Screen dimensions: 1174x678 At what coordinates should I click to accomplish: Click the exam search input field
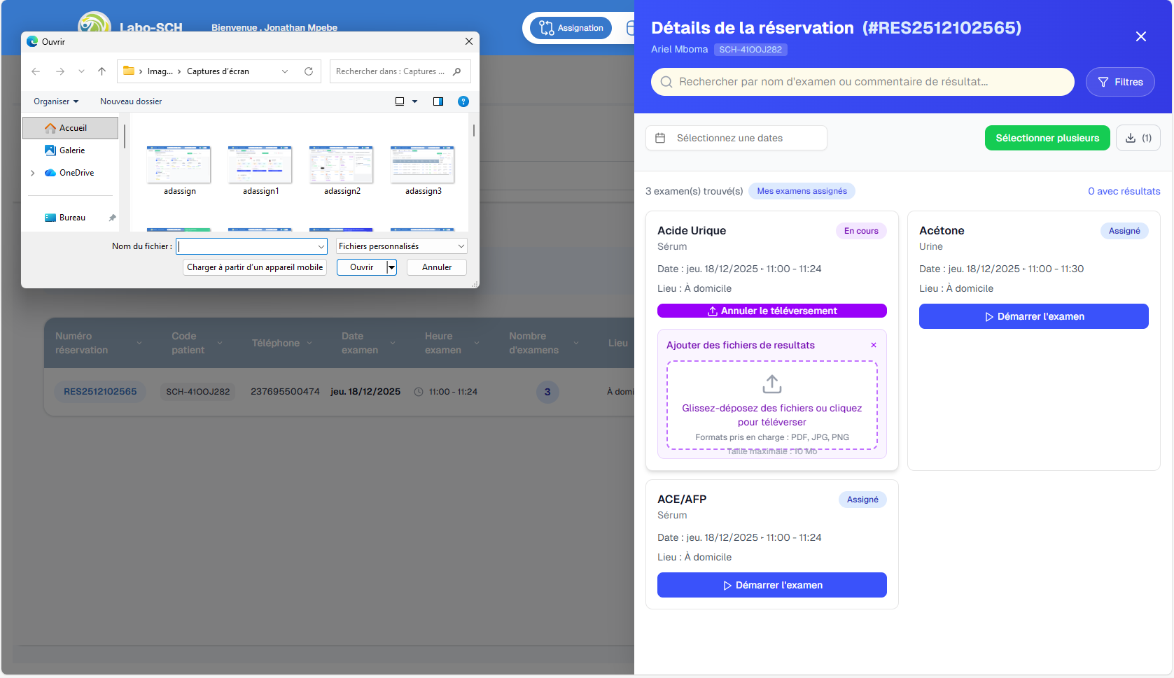[x=862, y=82]
